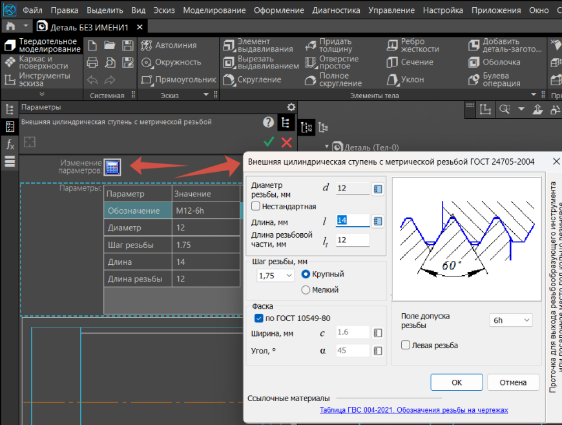Click the Скругление fillet tool
The height and width of the screenshot is (425, 562).
pos(252,79)
